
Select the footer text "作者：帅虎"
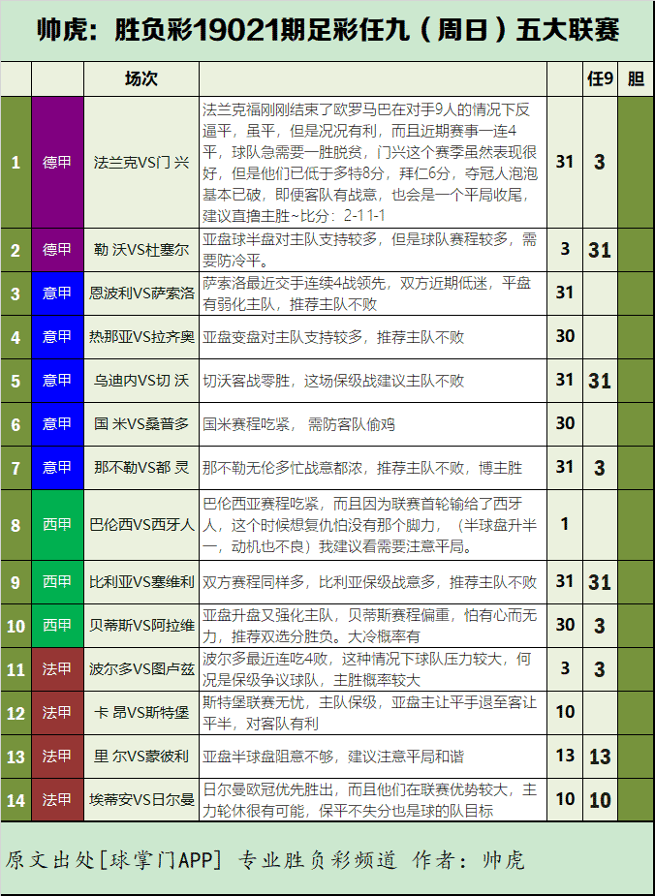coord(468,859)
